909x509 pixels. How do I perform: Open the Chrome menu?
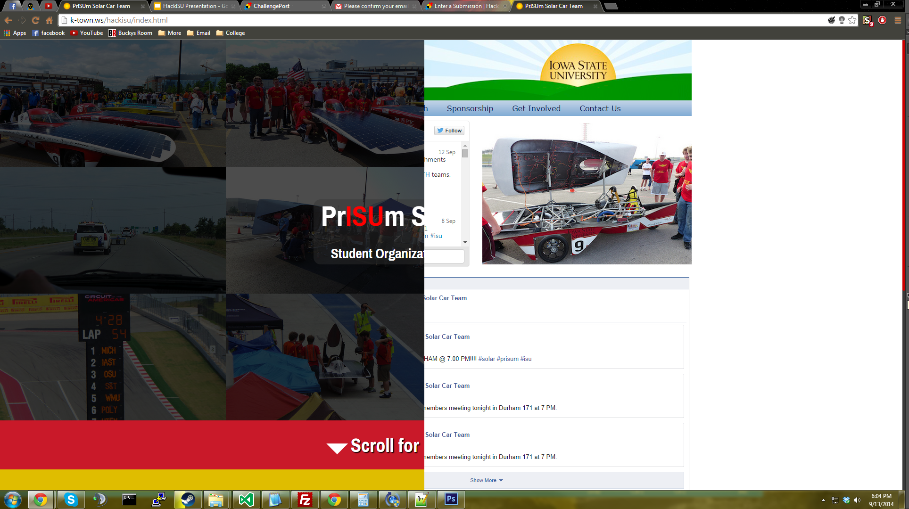pyautogui.click(x=898, y=20)
